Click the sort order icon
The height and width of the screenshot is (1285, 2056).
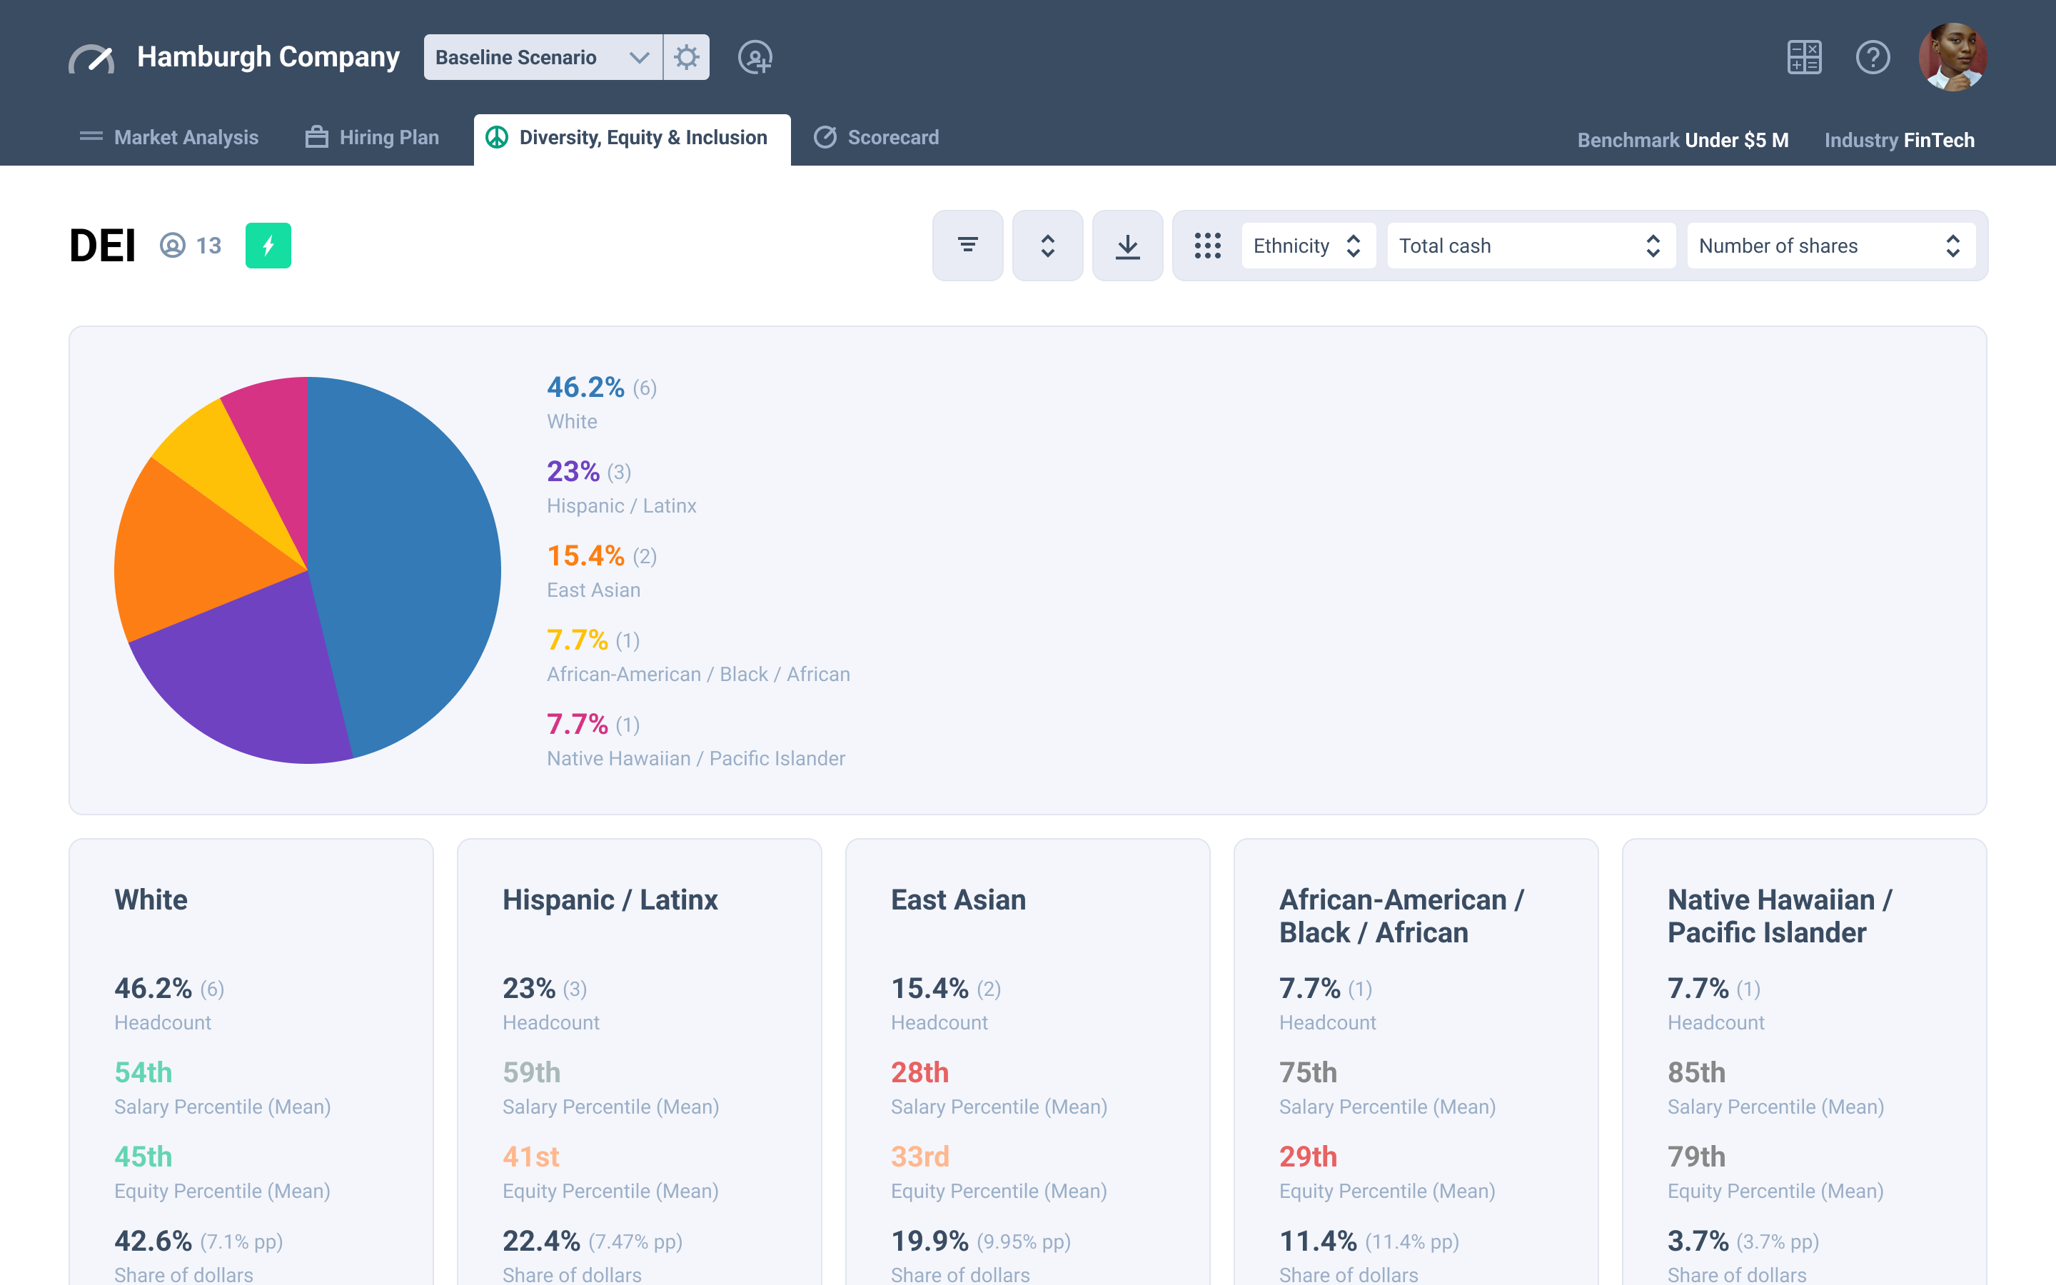(1047, 246)
